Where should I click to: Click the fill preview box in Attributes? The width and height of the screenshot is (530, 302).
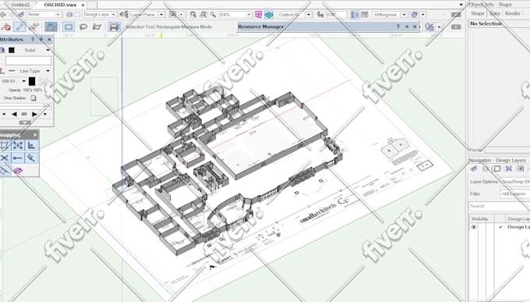(28, 60)
